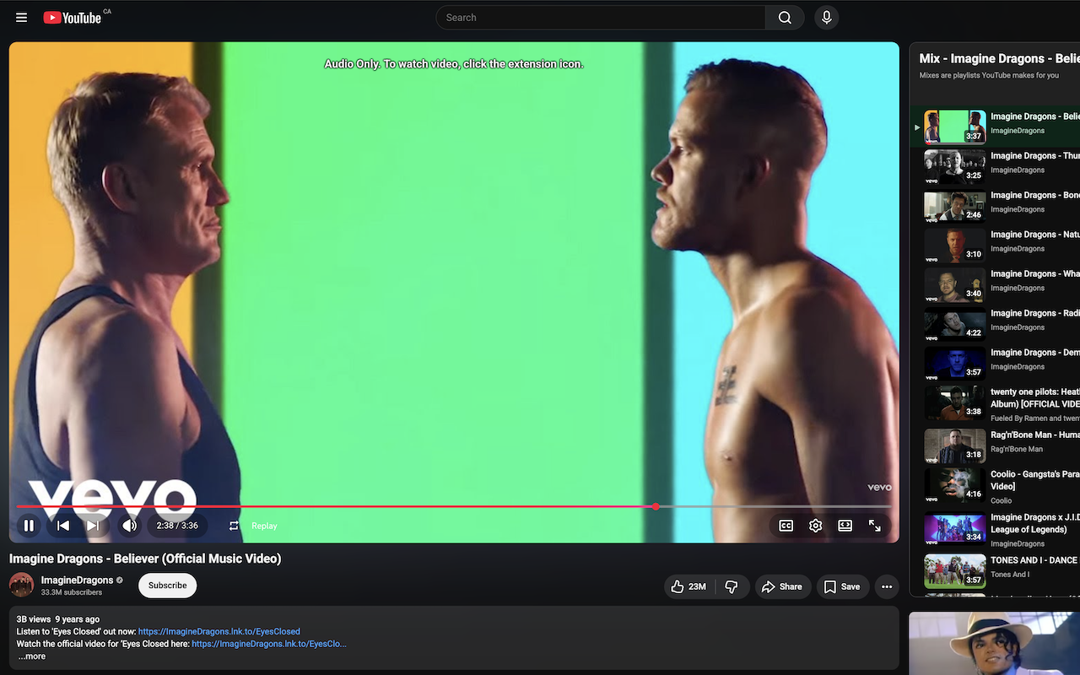Image resolution: width=1080 pixels, height=675 pixels.
Task: Open ImagineDragons channel name link
Action: pos(77,580)
